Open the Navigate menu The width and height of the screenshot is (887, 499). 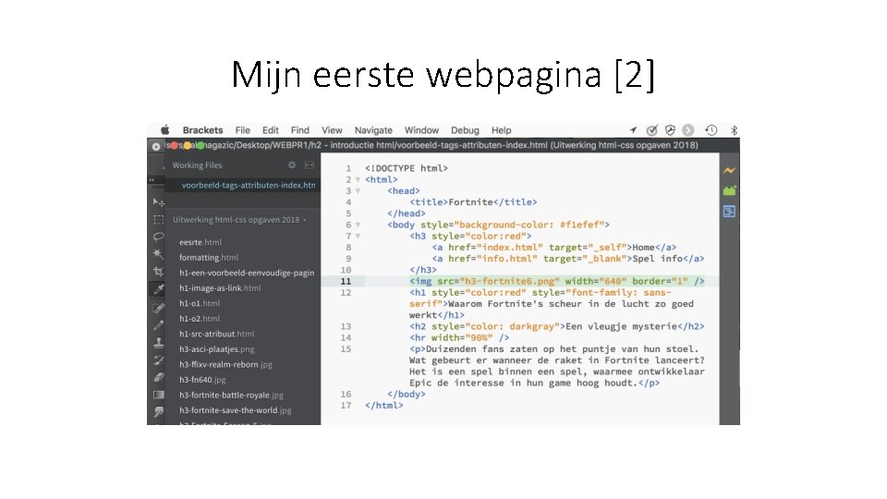373,130
